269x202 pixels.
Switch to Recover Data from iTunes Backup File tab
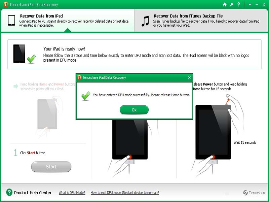[x=201, y=20]
